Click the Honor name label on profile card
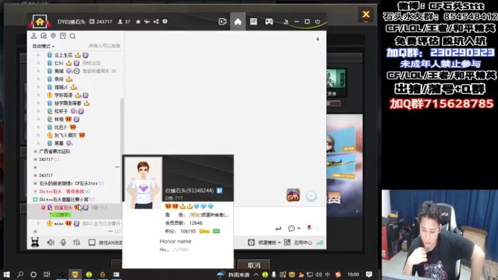The image size is (498, 280). pyautogui.click(x=176, y=241)
